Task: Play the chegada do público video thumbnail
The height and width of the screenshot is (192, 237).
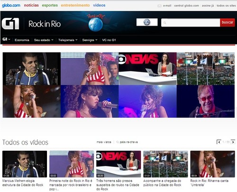Action: tap(165, 164)
